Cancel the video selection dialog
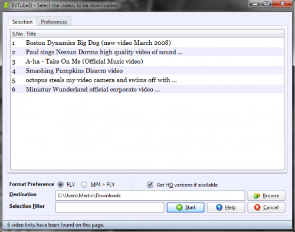 coord(266,207)
